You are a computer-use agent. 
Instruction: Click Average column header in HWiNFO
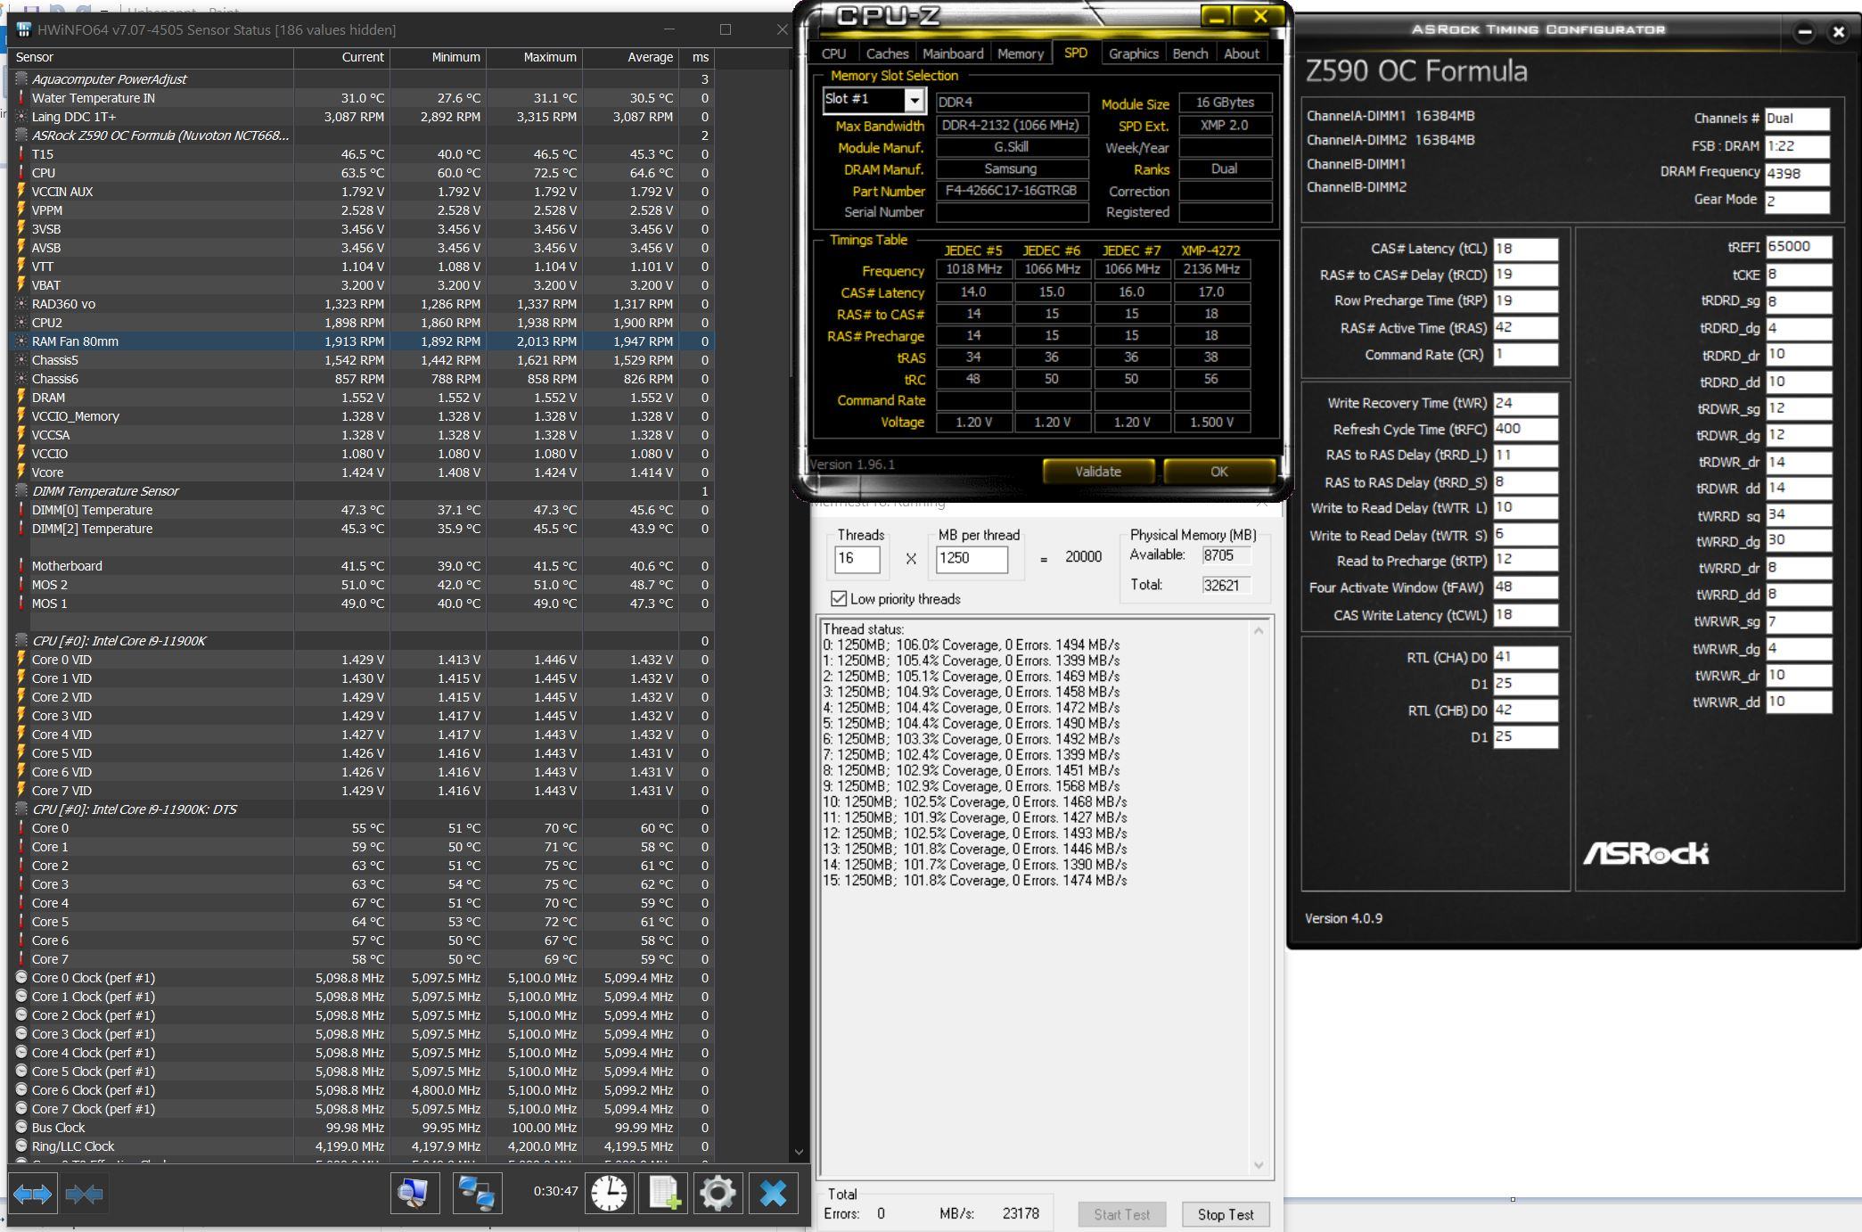tap(630, 57)
